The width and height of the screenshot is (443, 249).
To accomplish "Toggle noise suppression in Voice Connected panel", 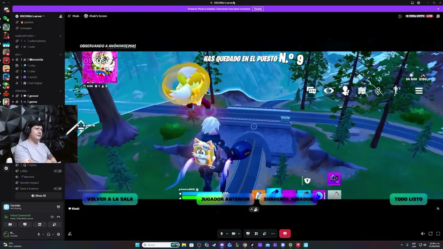I will pos(52,217).
